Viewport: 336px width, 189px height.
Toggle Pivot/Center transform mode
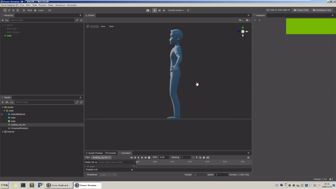28,10
